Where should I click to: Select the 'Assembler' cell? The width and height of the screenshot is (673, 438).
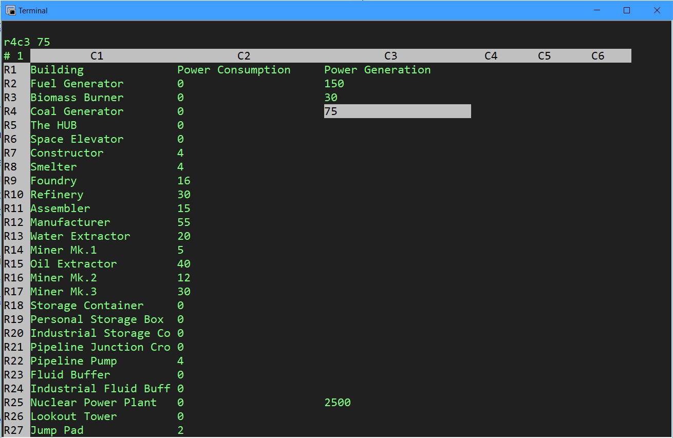(x=60, y=208)
